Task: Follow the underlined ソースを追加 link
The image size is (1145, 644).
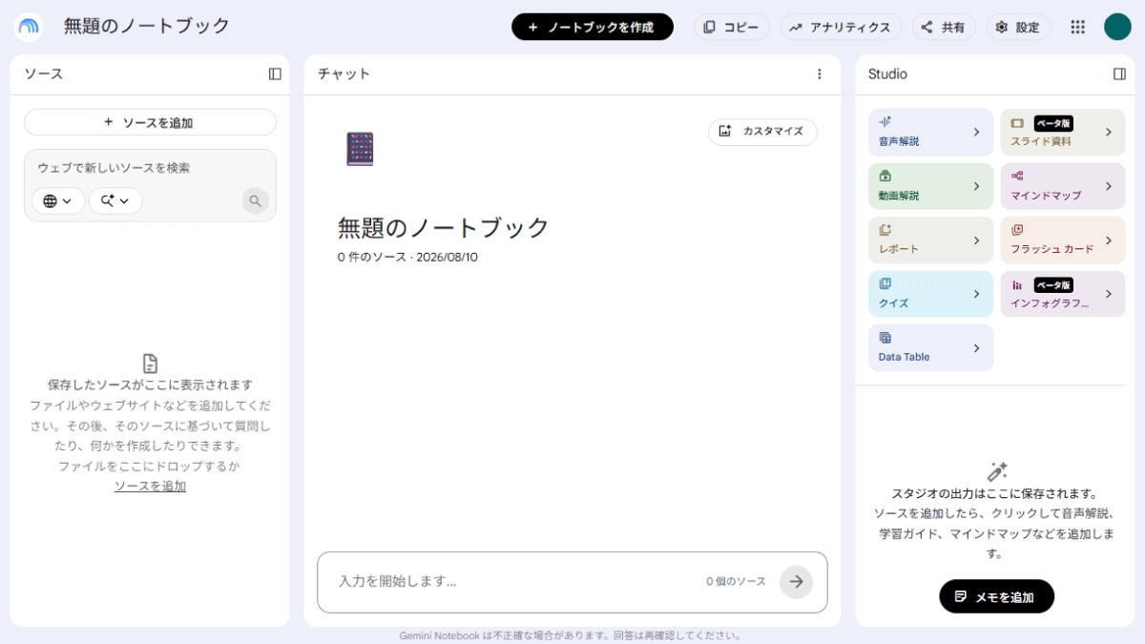Action: (150, 486)
